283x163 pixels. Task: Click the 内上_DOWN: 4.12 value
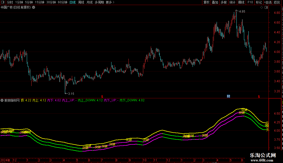coord(90,100)
